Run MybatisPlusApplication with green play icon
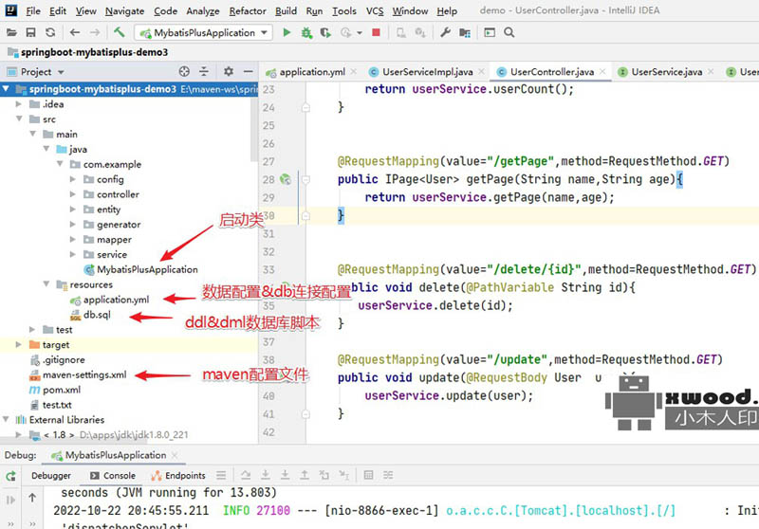Screen dimensions: 759x529 pos(287,32)
